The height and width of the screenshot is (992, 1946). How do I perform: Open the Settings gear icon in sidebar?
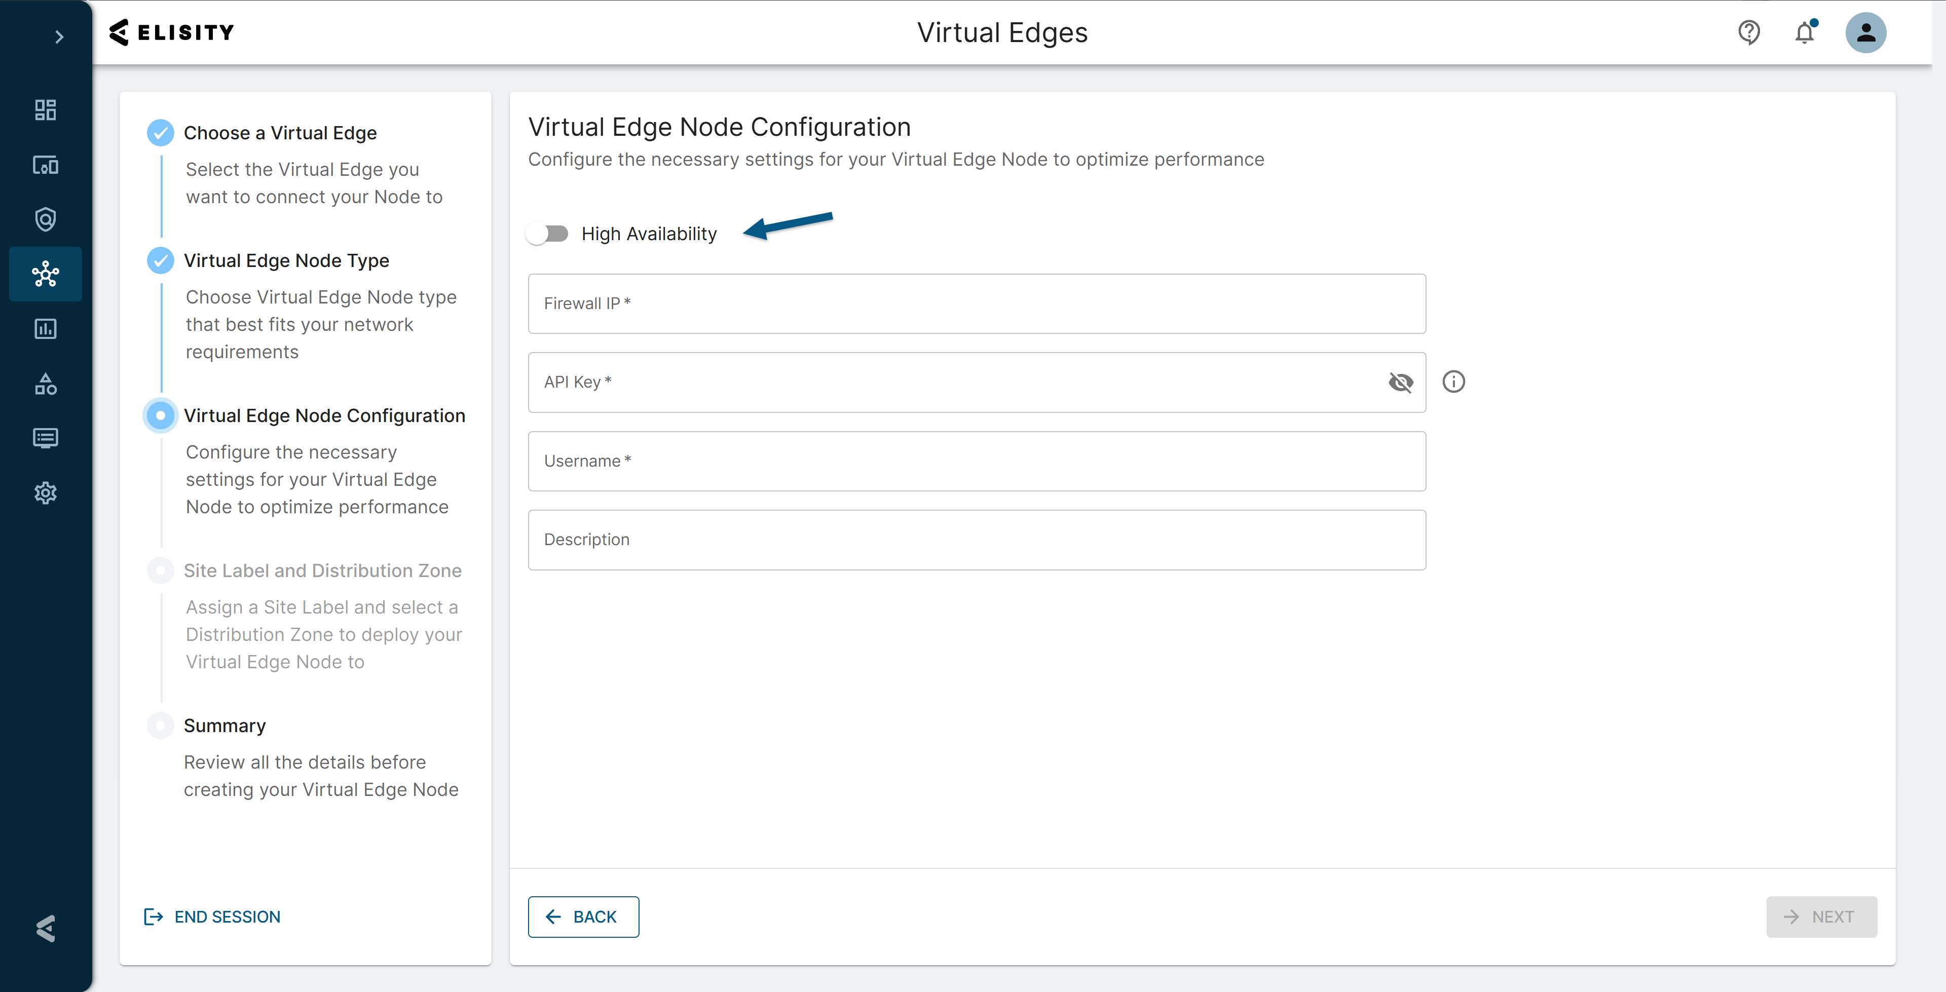pyautogui.click(x=45, y=492)
